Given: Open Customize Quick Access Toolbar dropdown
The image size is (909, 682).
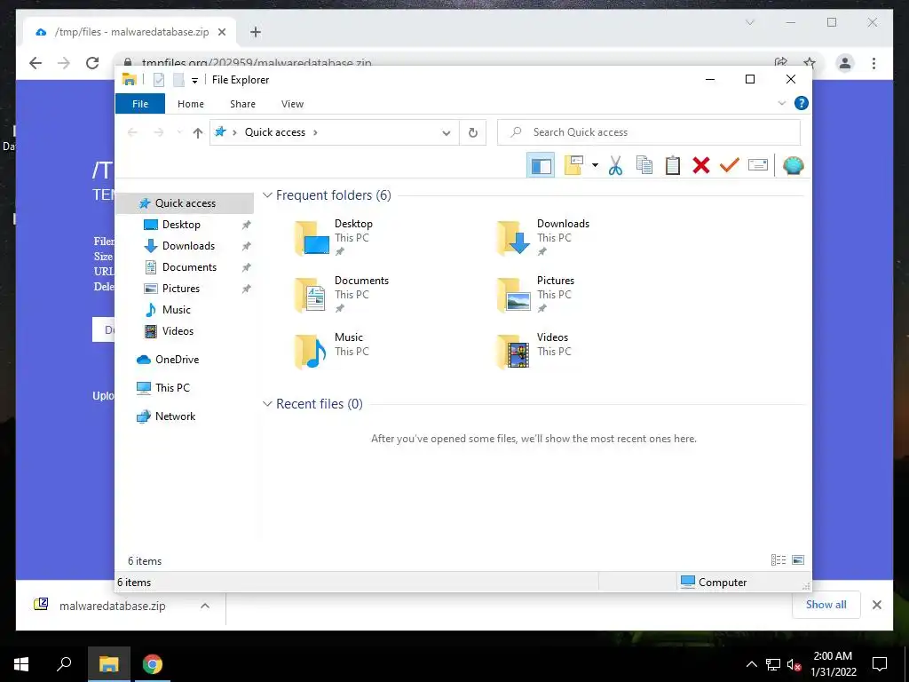Looking at the screenshot, I should point(194,81).
